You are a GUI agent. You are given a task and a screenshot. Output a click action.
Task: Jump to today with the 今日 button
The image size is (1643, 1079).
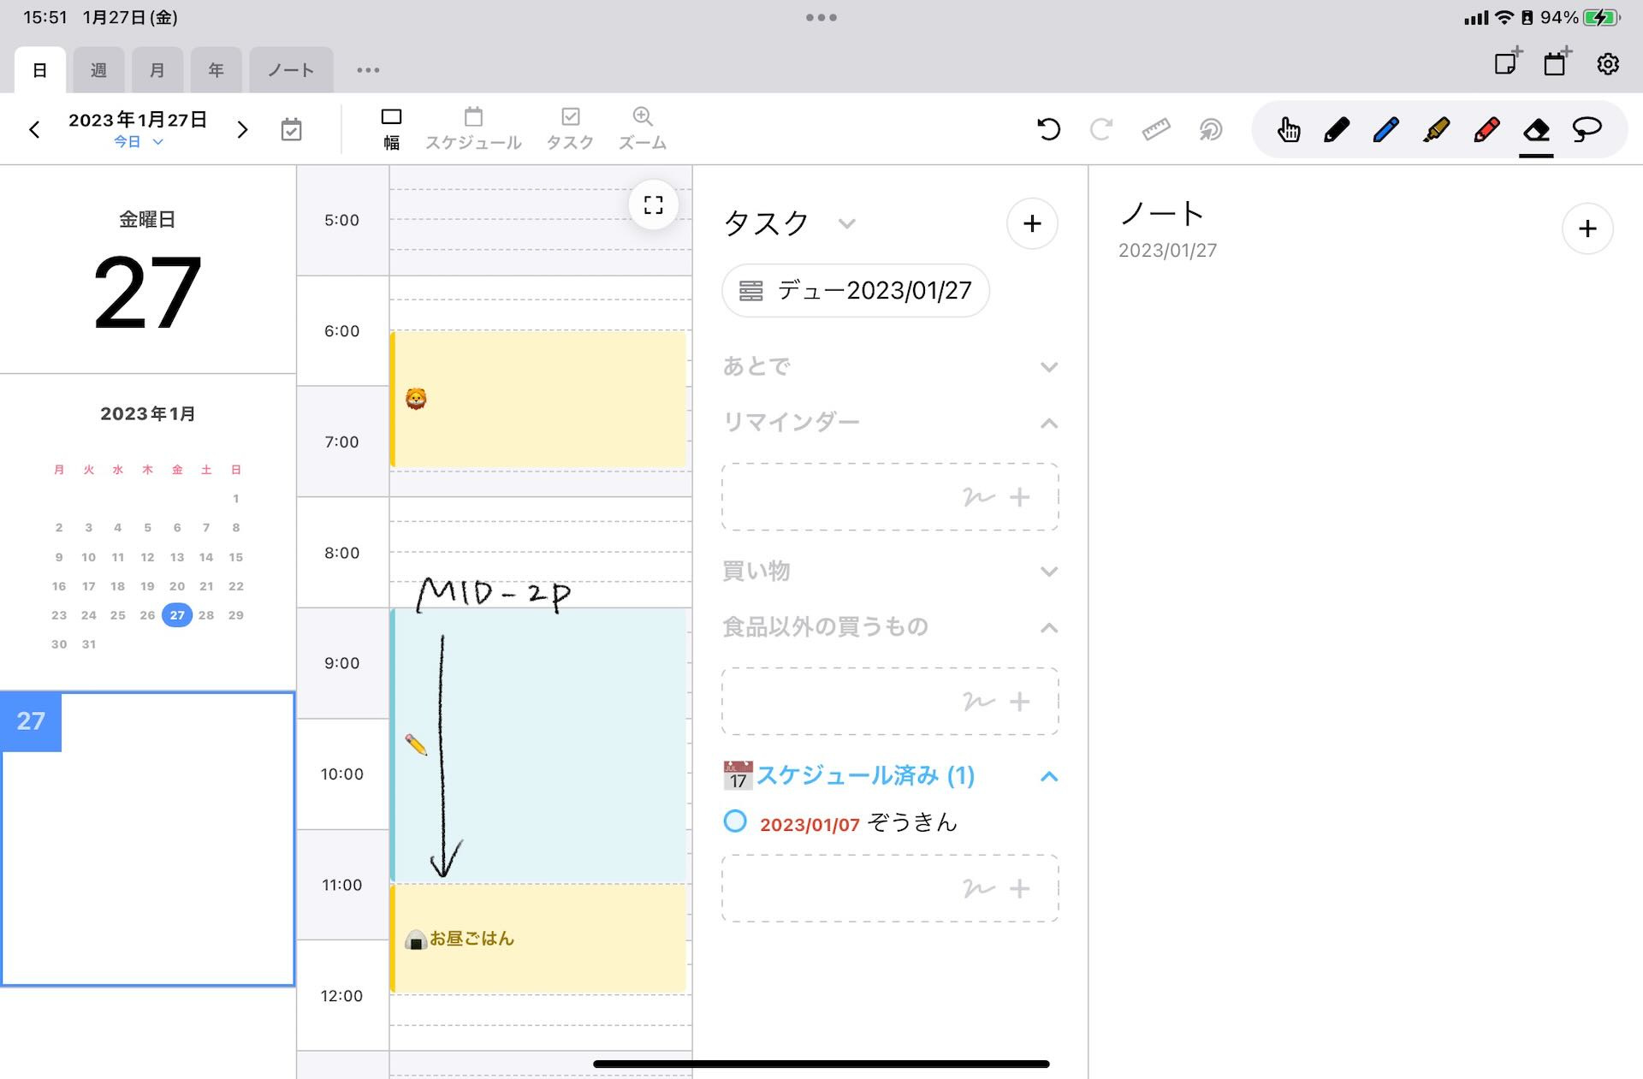(x=125, y=142)
